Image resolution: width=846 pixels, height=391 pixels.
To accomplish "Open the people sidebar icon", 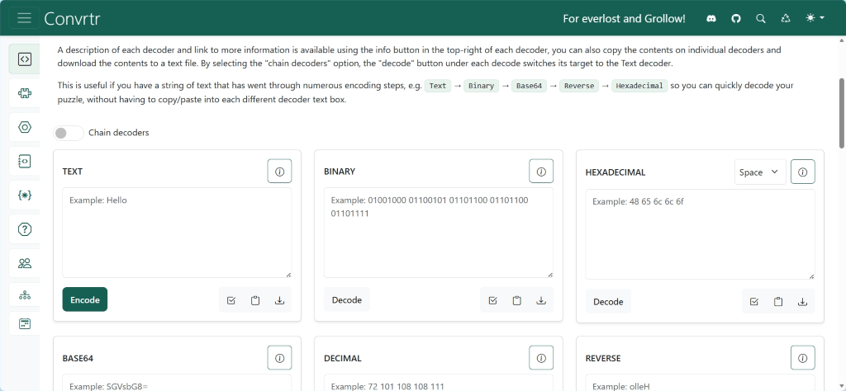I will [24, 263].
